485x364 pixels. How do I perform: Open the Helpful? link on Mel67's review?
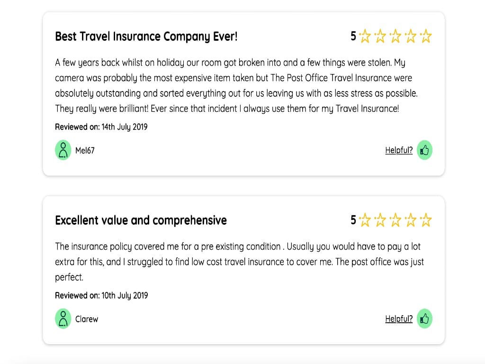[x=398, y=150]
